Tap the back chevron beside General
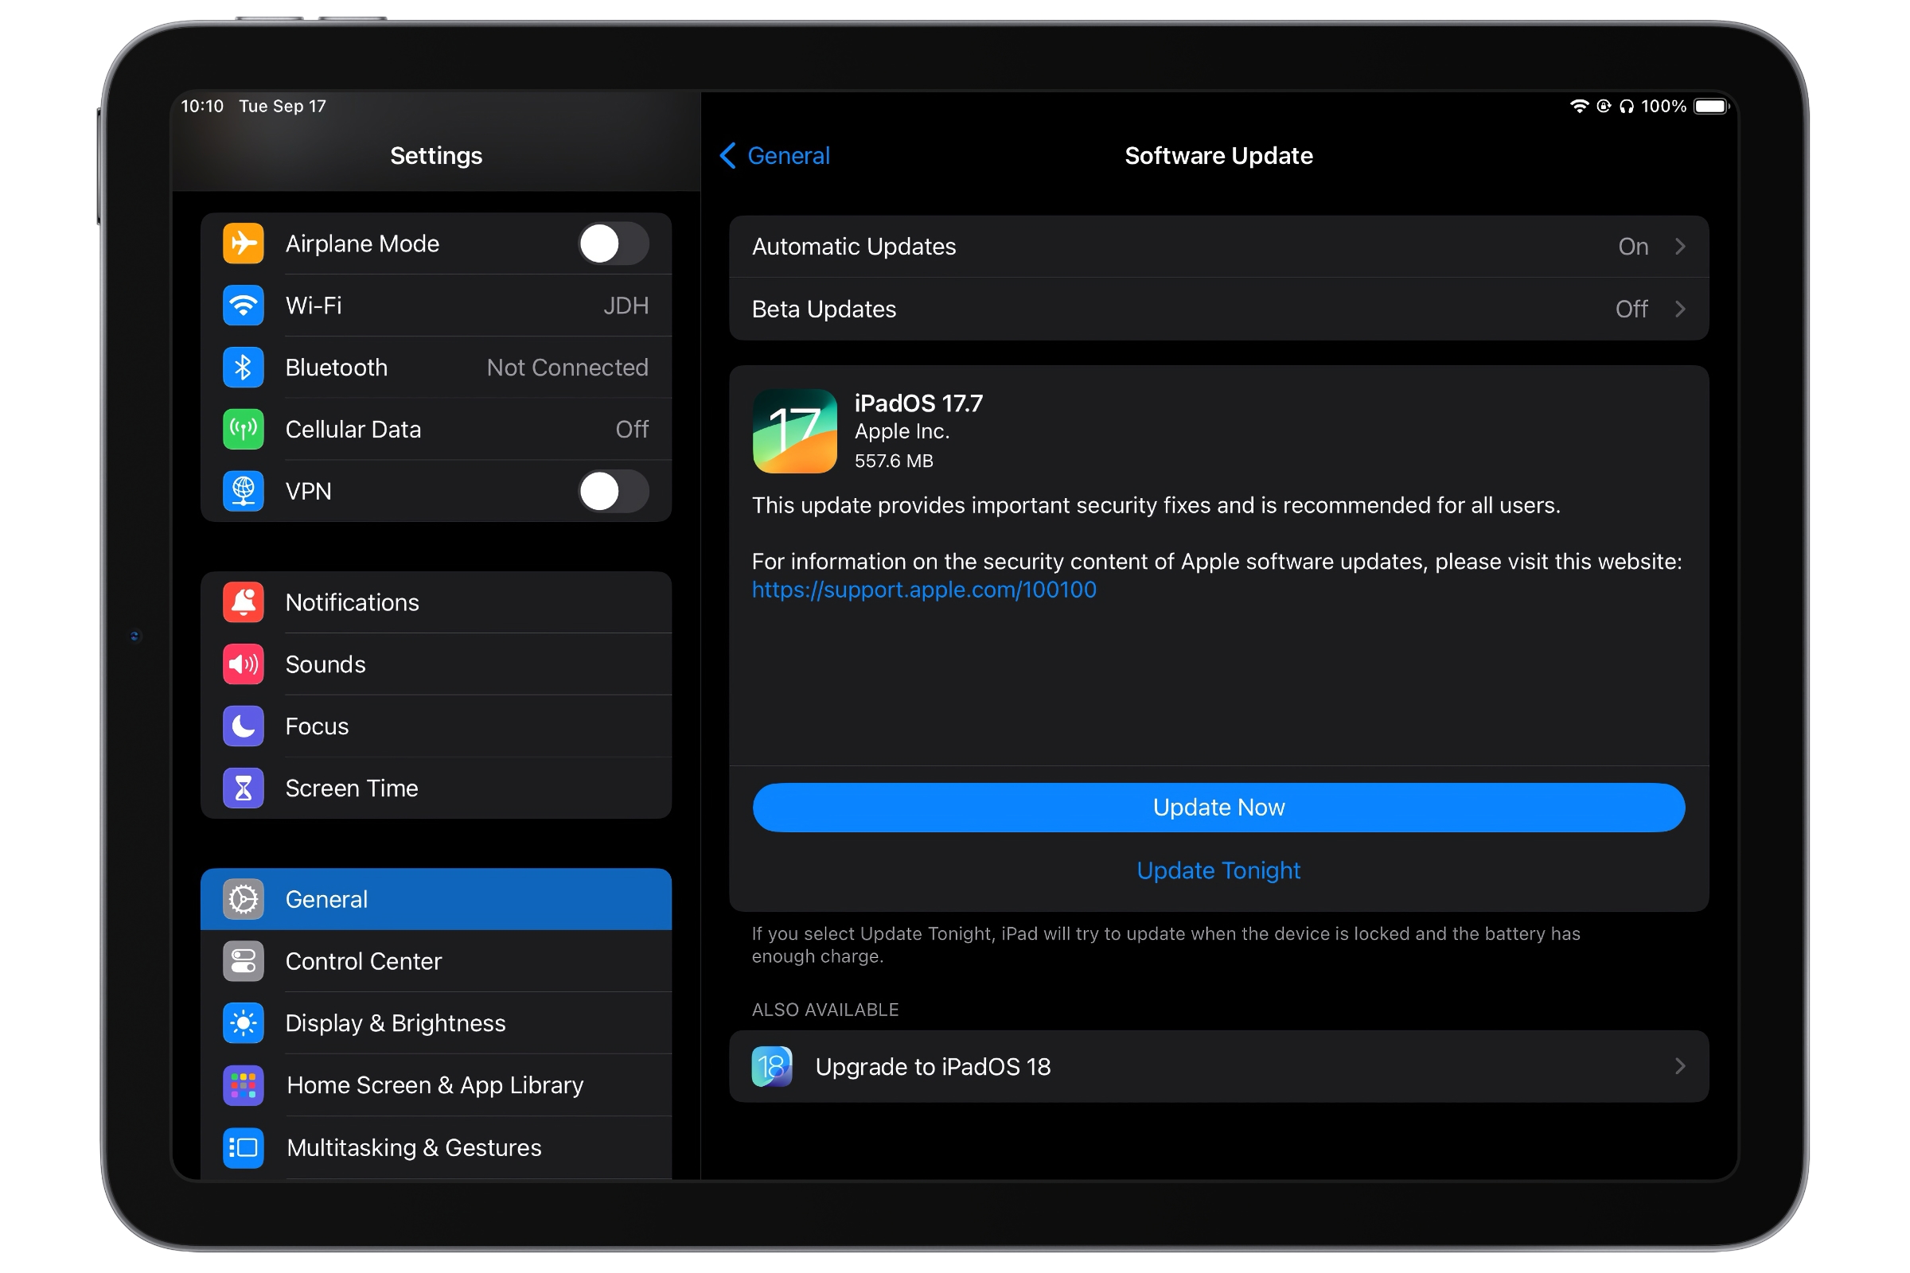1910x1273 pixels. click(x=728, y=156)
